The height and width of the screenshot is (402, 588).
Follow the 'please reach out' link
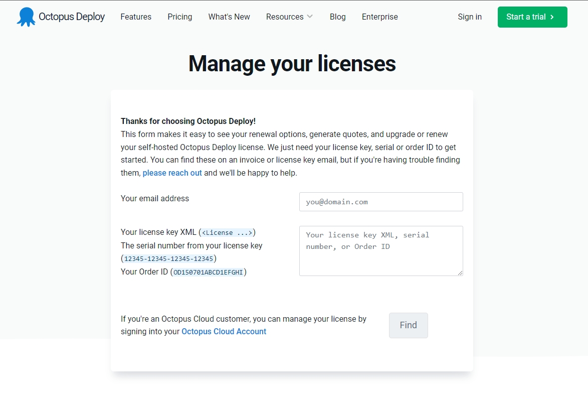coord(172,173)
